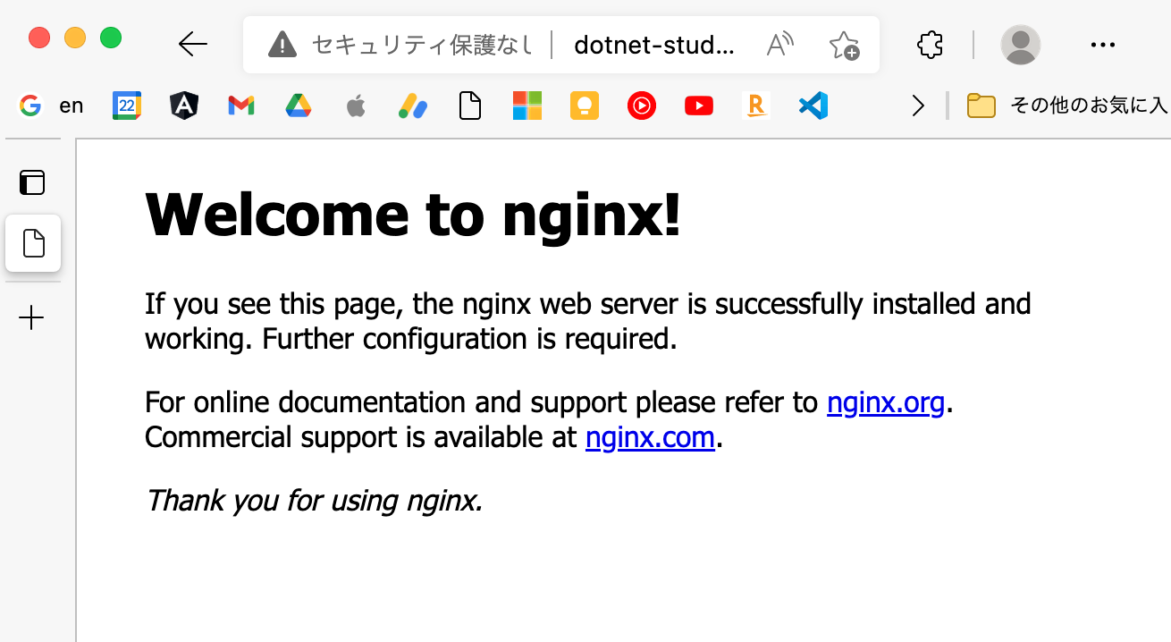Open Google Calendar bookmark
1171x642 pixels.
click(127, 106)
